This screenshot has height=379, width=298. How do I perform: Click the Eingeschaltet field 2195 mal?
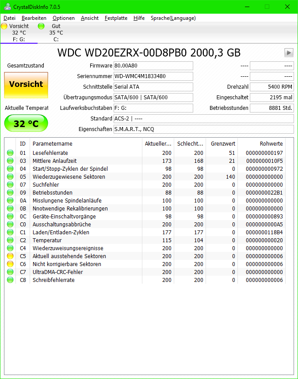pos(272,98)
